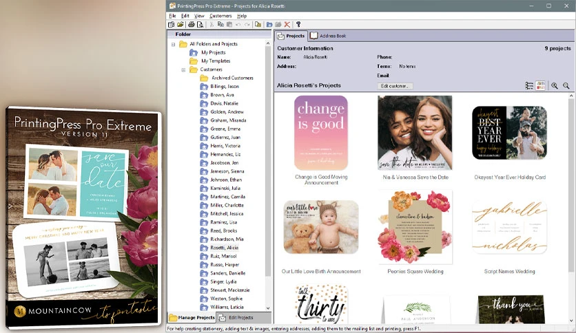Open Peonies Square Wedding project thumbnail
The height and width of the screenshot is (333, 576).
tap(415, 227)
